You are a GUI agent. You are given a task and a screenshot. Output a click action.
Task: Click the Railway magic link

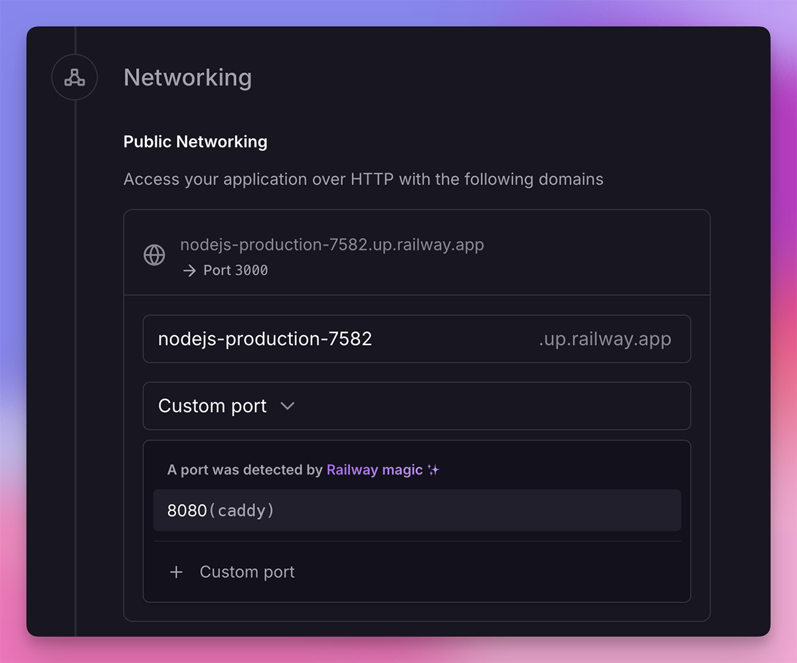pyautogui.click(x=375, y=470)
